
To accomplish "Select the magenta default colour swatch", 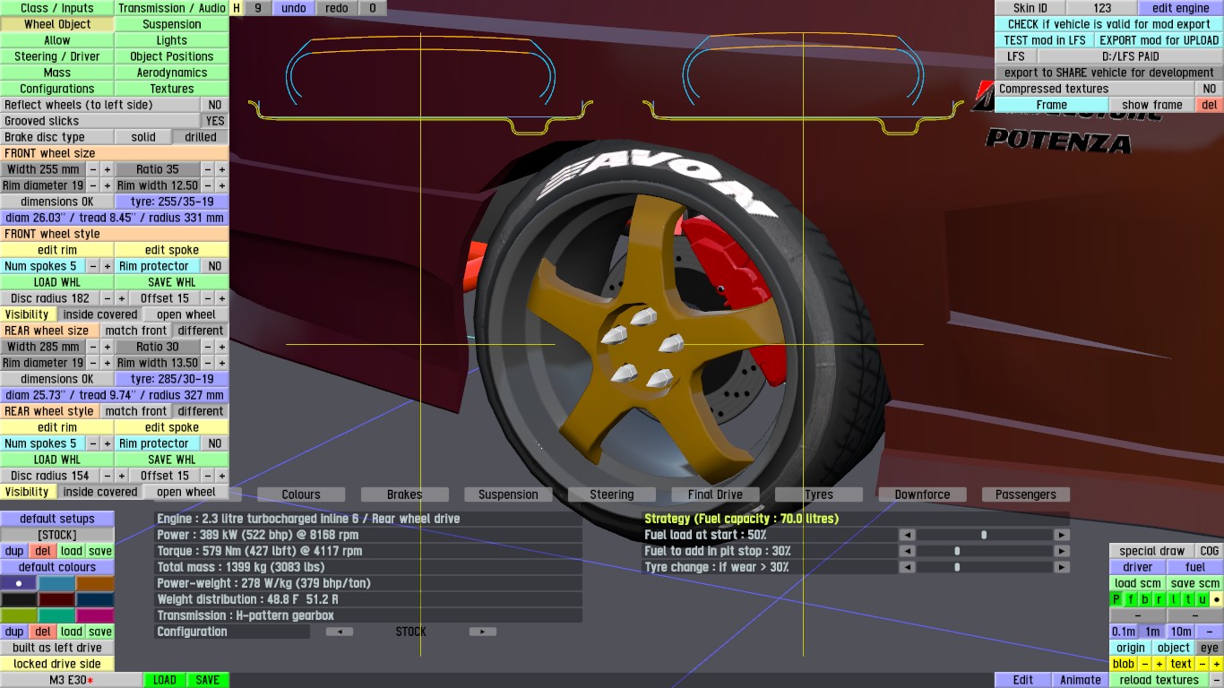I will [x=95, y=615].
